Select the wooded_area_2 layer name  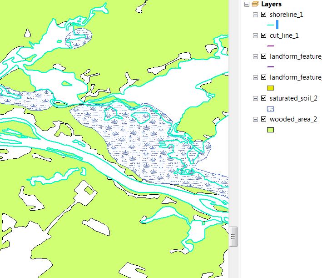(293, 120)
